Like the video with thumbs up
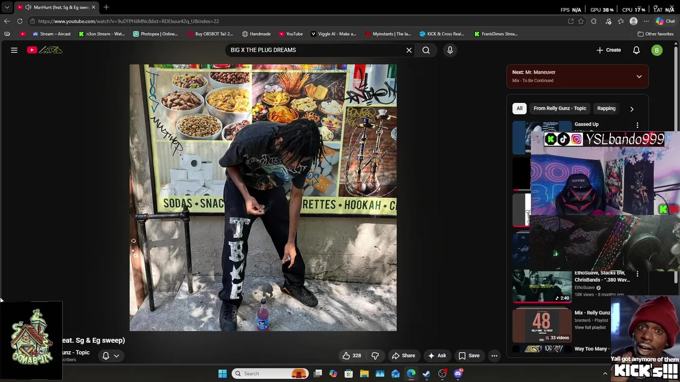The width and height of the screenshot is (680, 382). click(x=352, y=355)
